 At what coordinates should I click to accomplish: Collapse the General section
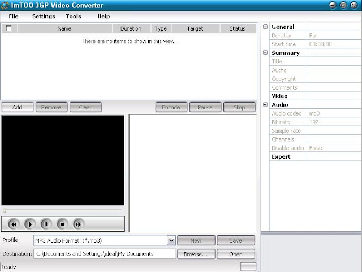click(x=265, y=27)
